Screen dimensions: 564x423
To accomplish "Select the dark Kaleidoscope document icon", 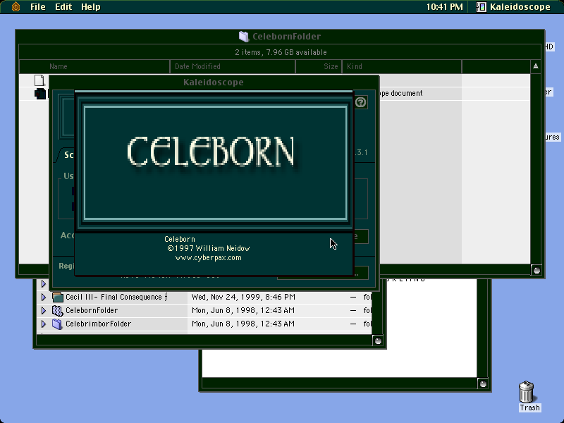I will (40, 94).
